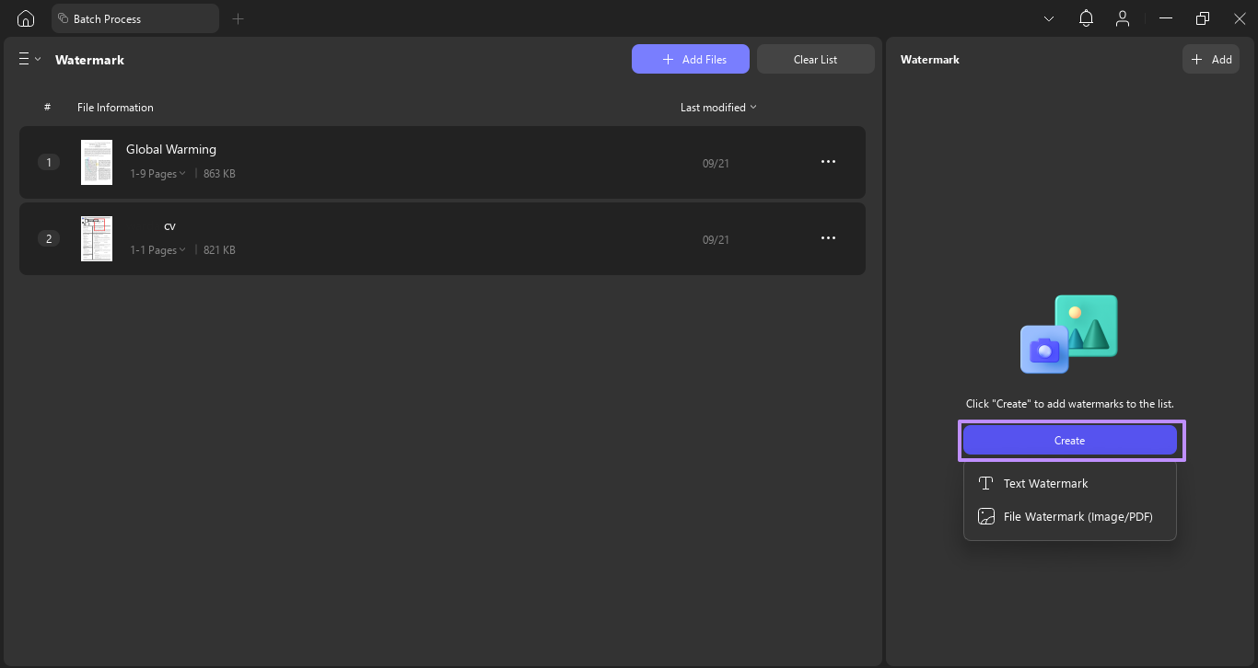1258x668 pixels.
Task: Choose File Watermark (Image/PDF) option
Action: [1077, 516]
